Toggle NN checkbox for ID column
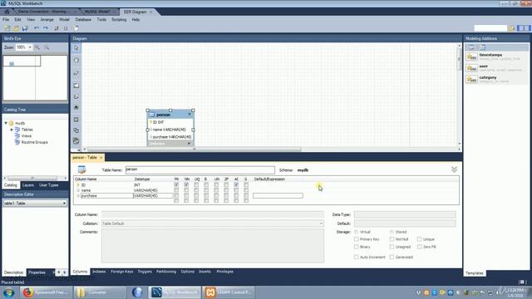This screenshot has height=299, width=532. pyautogui.click(x=186, y=184)
